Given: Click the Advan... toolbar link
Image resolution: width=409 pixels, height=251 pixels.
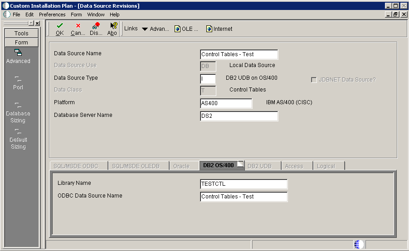Looking at the screenshot, I should (159, 29).
